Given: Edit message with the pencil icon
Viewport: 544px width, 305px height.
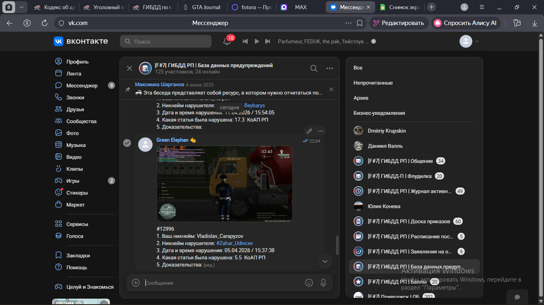Looking at the screenshot, I should click(309, 131).
